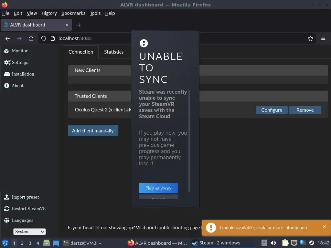Open the Bookmarks menu
331x248 pixels.
(73, 13)
